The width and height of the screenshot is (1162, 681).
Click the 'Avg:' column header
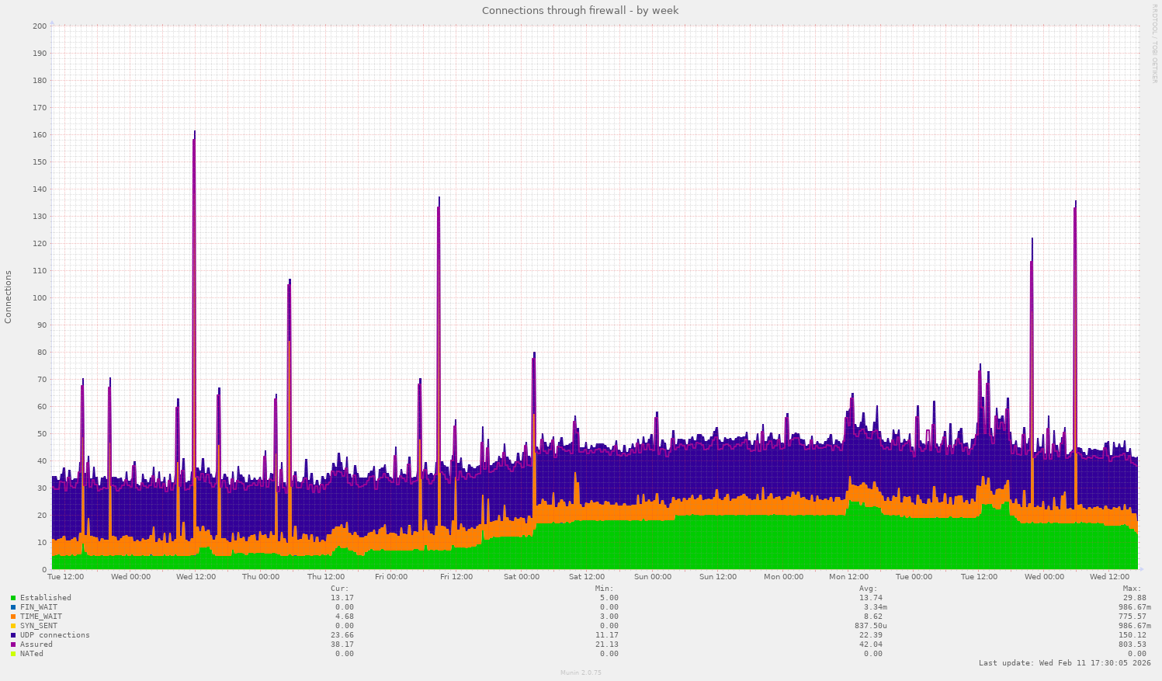(x=869, y=589)
